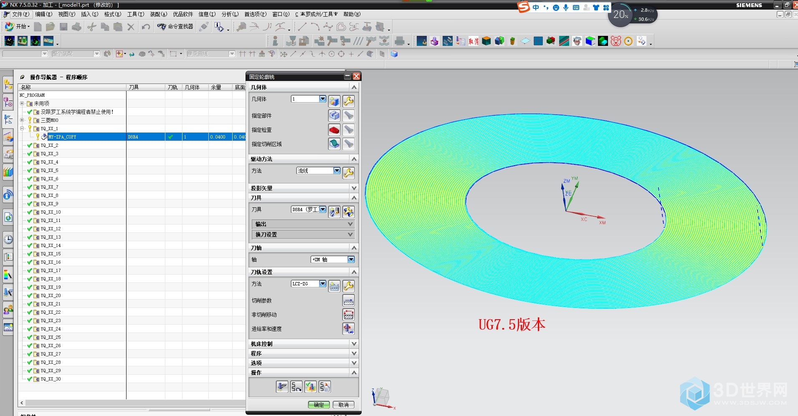
Task: Click the new tool icon beside D8R4 dropdown
Action: pos(334,212)
